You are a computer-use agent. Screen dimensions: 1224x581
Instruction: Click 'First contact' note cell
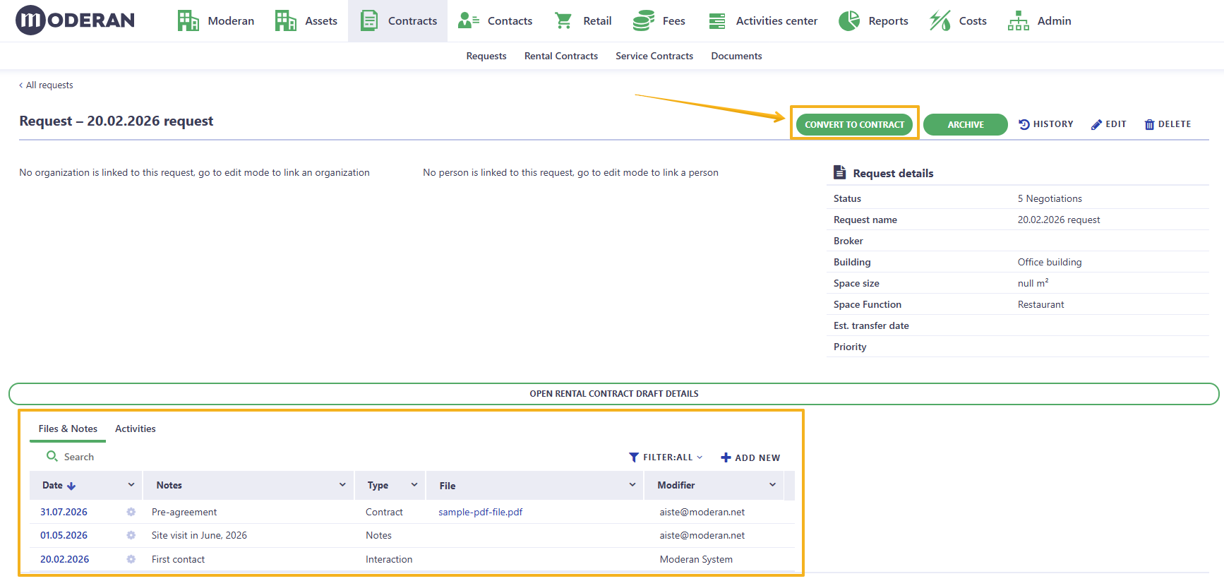coord(178,559)
